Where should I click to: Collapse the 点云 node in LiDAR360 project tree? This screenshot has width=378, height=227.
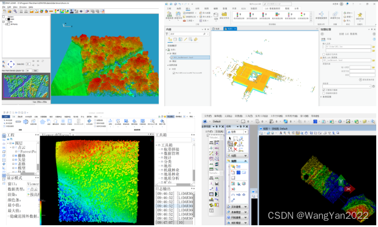tap(11, 147)
